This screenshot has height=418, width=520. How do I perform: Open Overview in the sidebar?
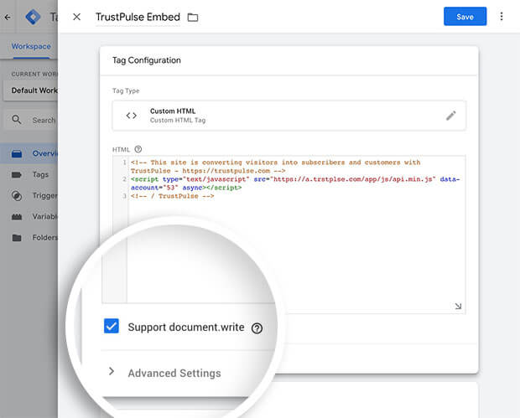pyautogui.click(x=29, y=153)
